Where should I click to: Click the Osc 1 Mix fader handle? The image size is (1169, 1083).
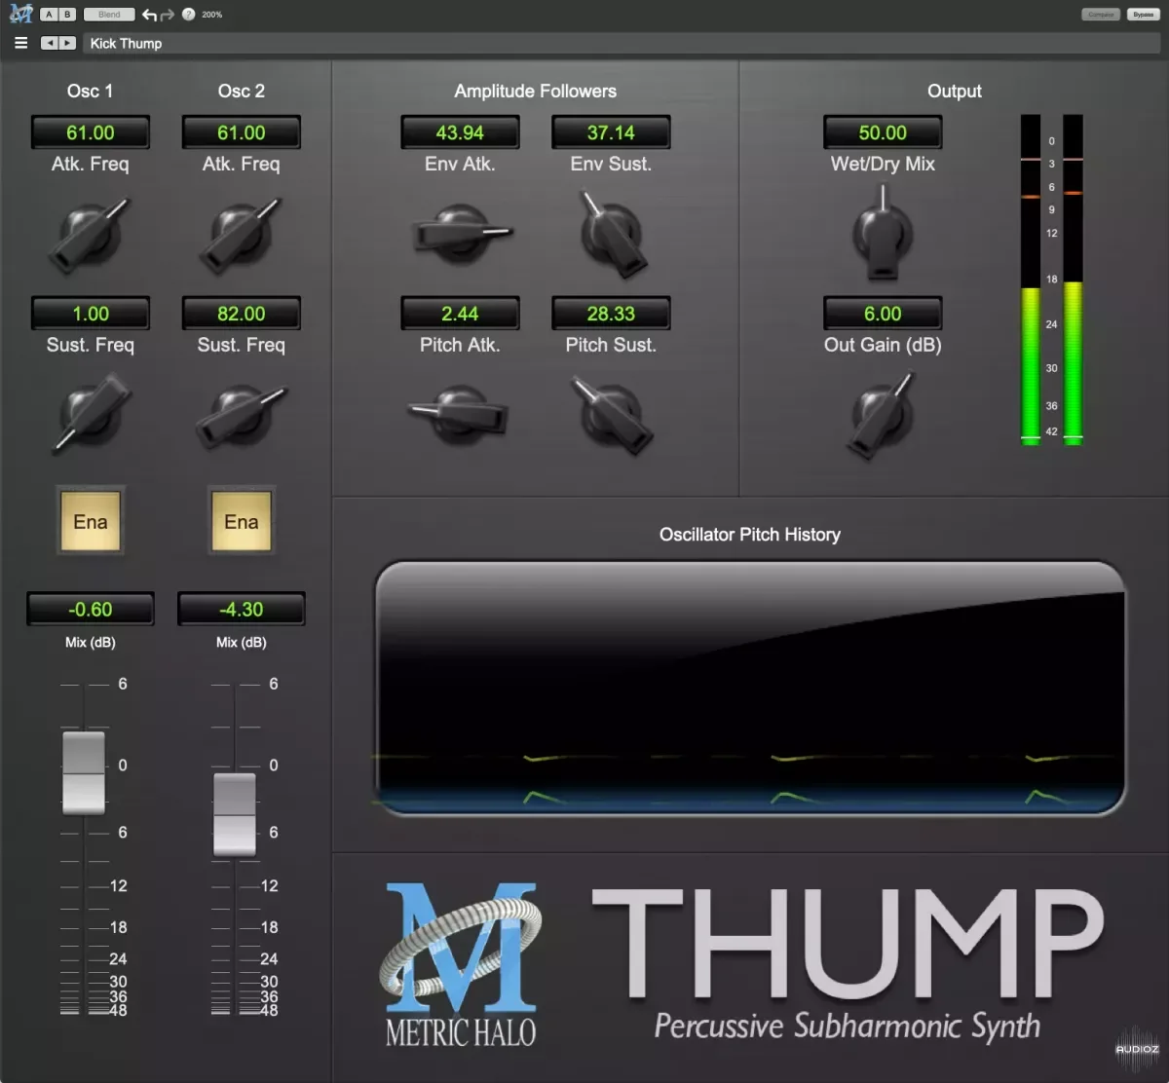coord(84,772)
